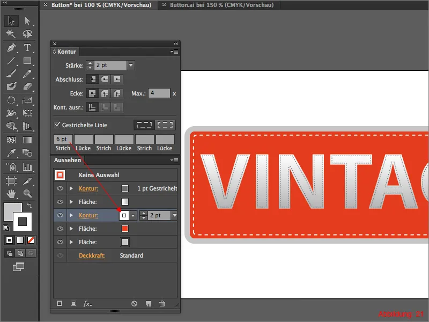Viewport: 429px width, 322px height.
Task: Expand the gradient Fläche row triangle
Action: 71,202
